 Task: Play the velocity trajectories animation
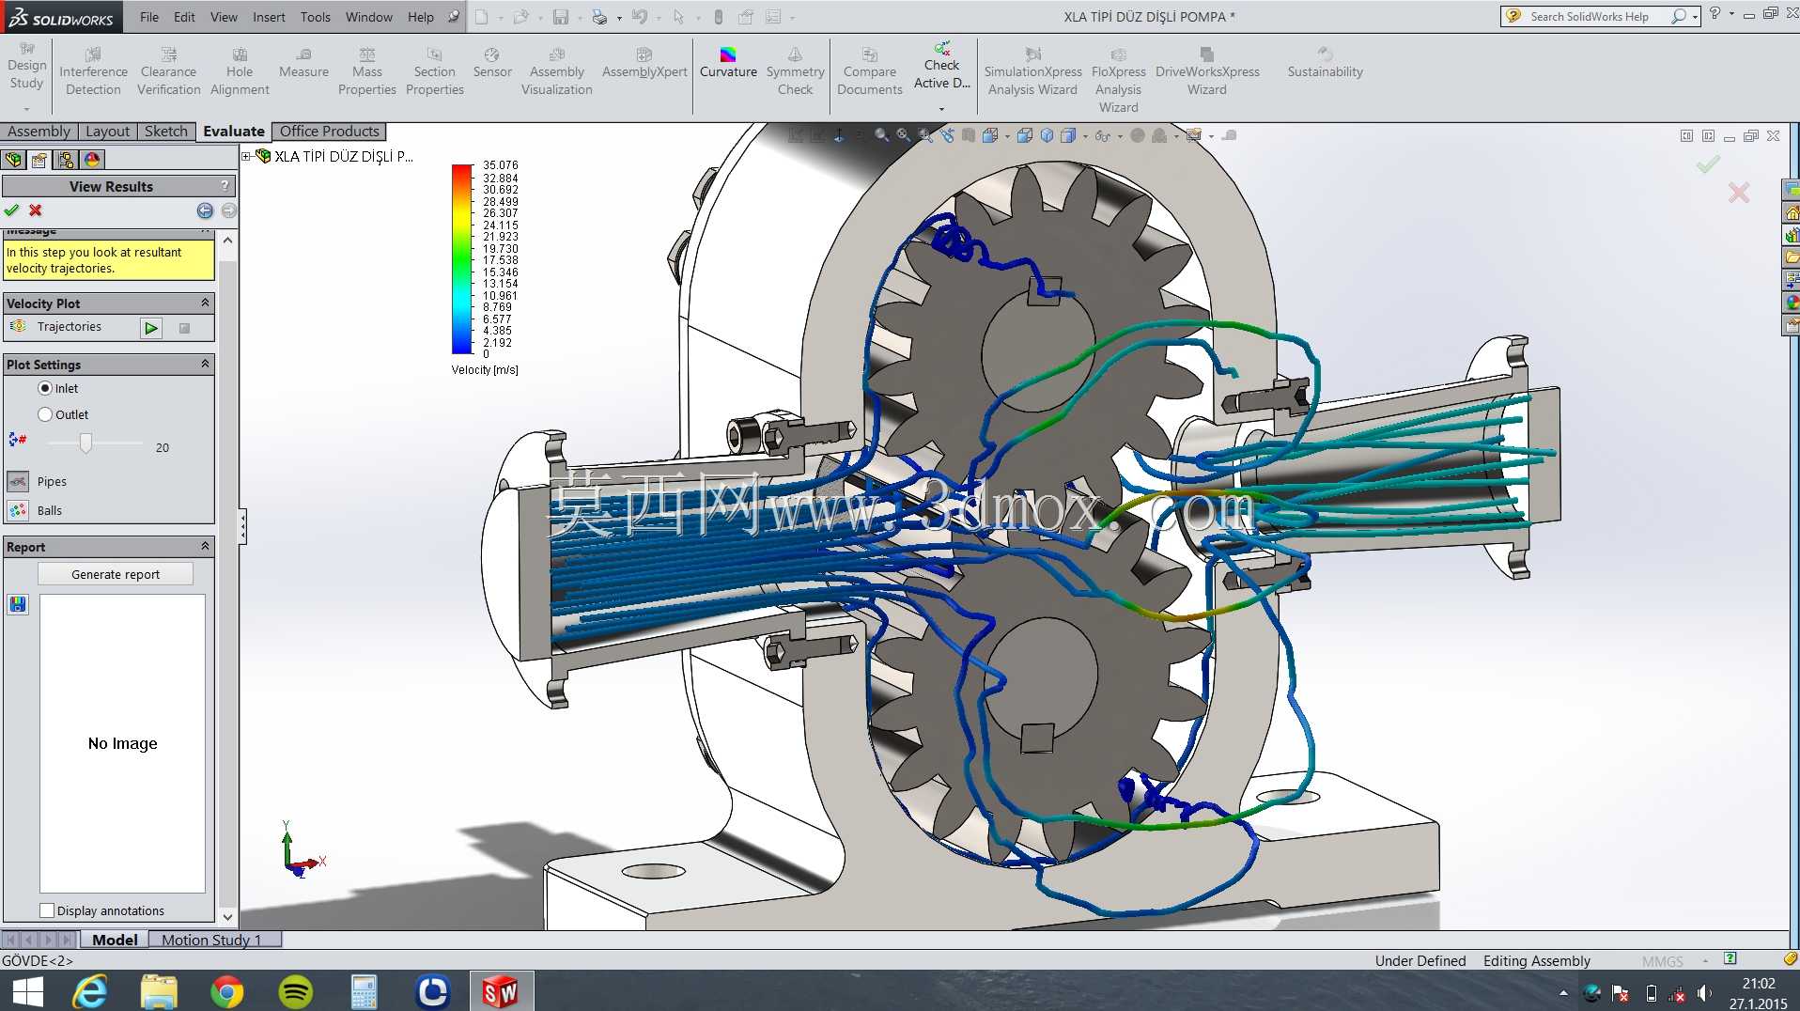tap(151, 328)
